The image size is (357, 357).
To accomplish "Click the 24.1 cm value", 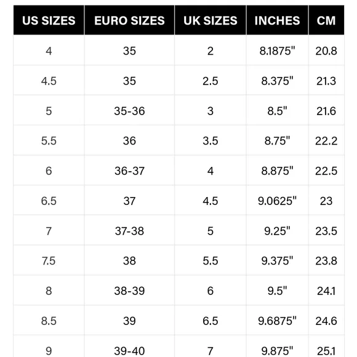I will [326, 291].
